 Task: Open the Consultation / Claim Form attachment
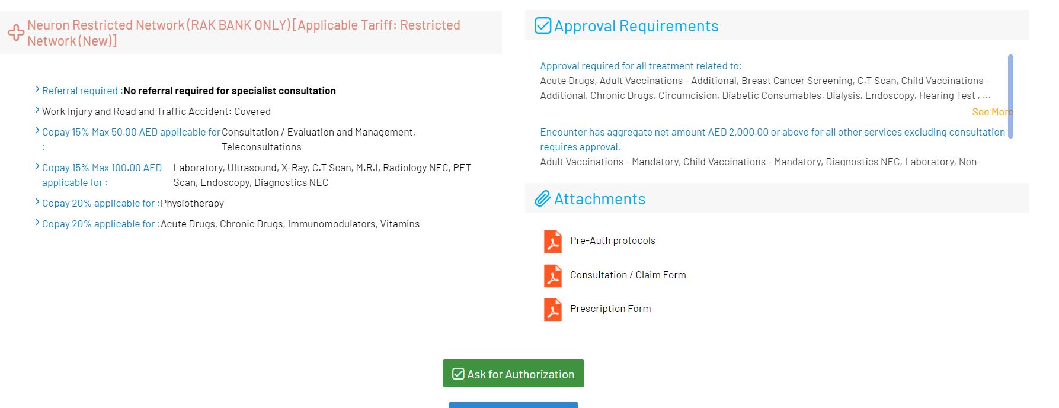[628, 275]
